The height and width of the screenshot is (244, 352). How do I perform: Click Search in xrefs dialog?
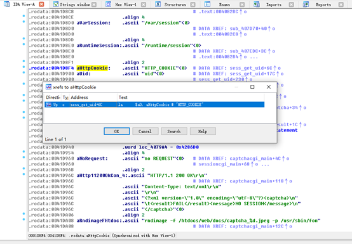pos(174,131)
